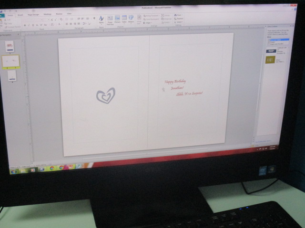Click the Replace button

tap(178, 19)
